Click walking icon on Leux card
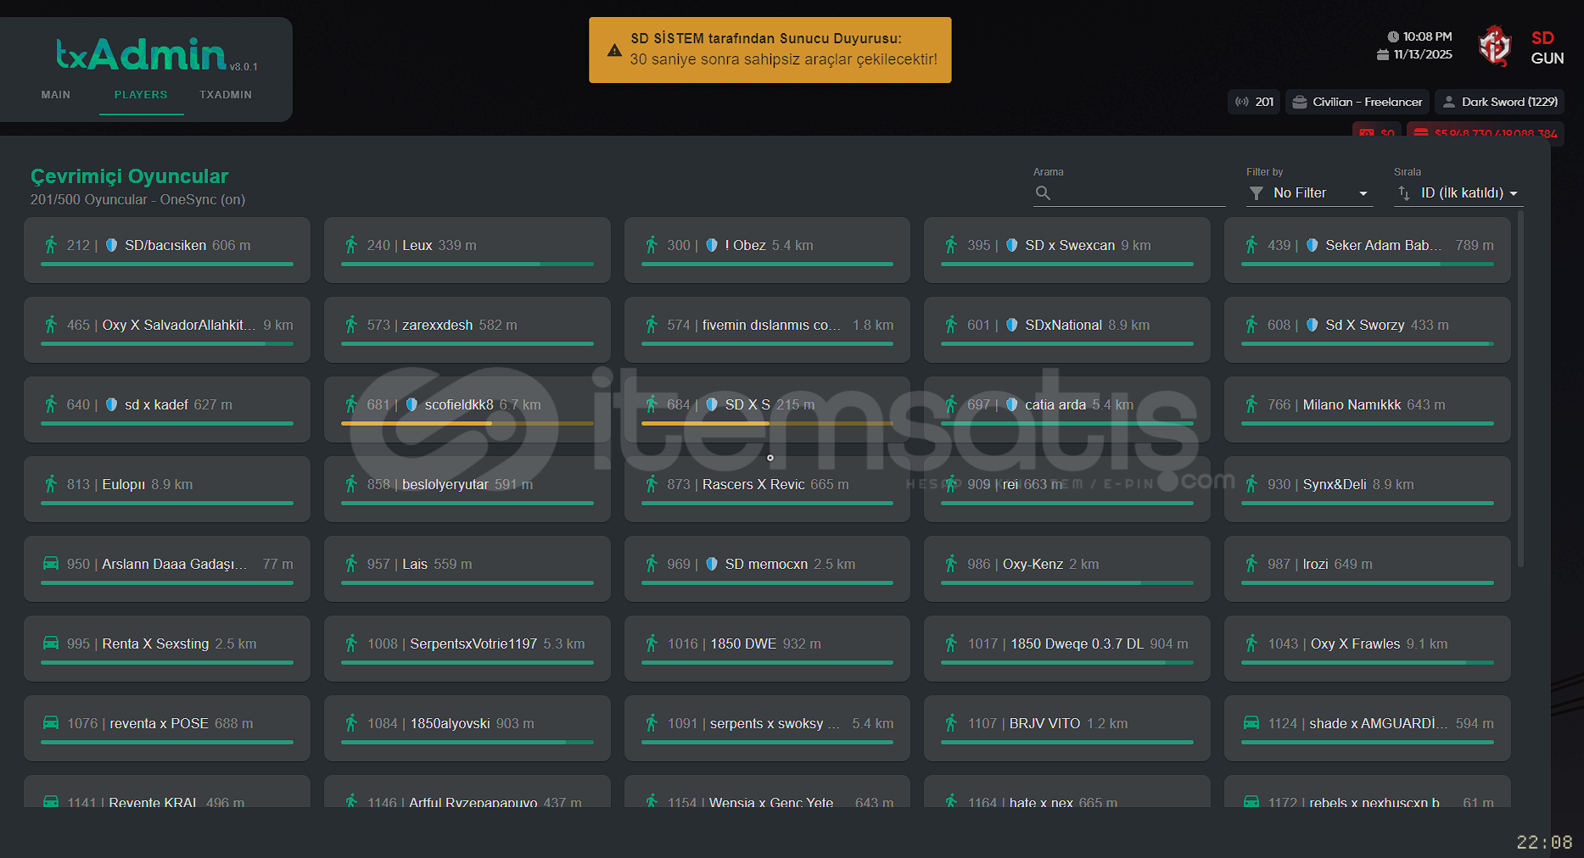The height and width of the screenshot is (858, 1584). pos(351,245)
